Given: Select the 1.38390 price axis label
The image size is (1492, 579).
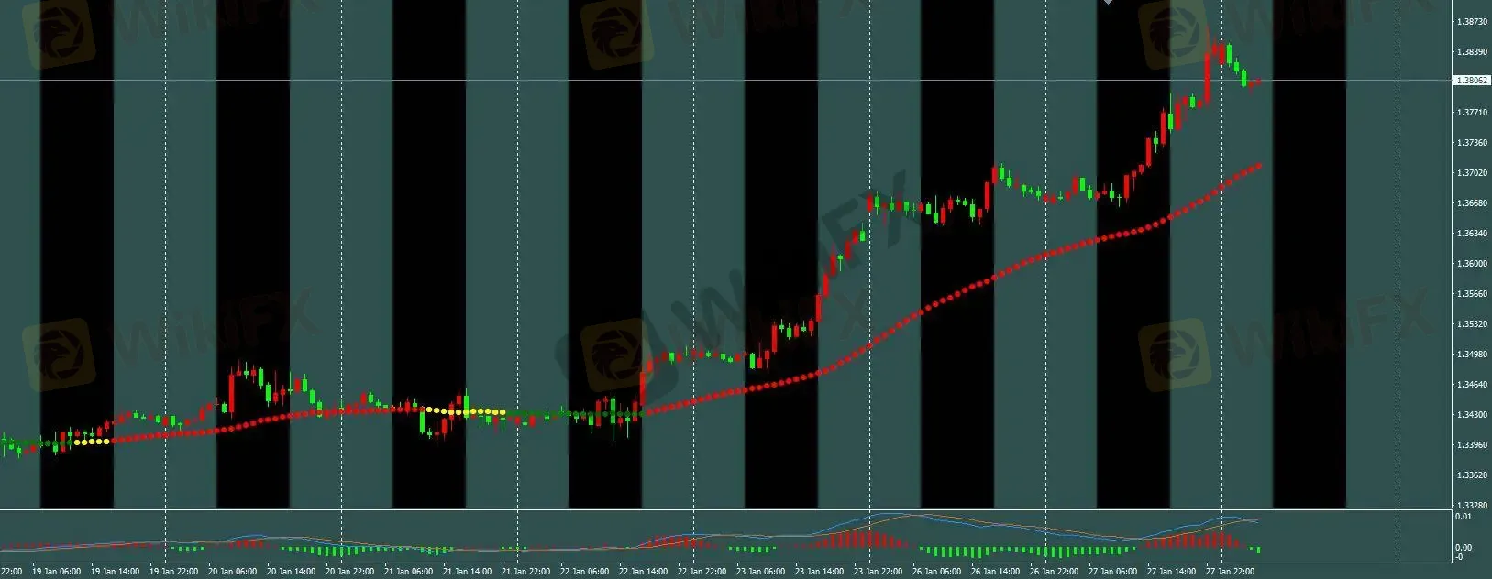Looking at the screenshot, I should tap(1472, 52).
